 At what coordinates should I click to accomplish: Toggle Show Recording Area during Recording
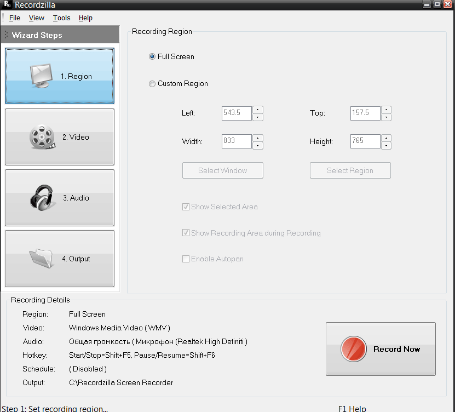186,233
